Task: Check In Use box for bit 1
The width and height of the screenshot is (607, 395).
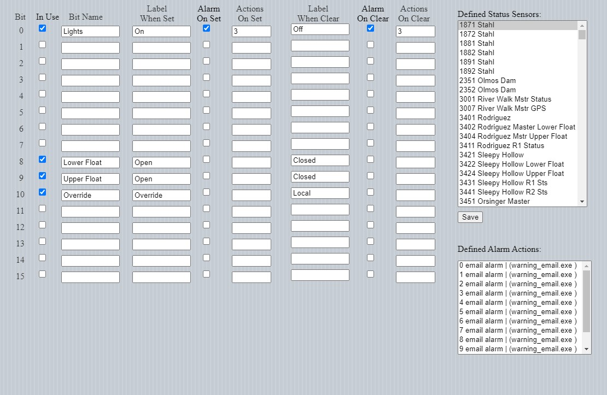Action: (x=42, y=45)
